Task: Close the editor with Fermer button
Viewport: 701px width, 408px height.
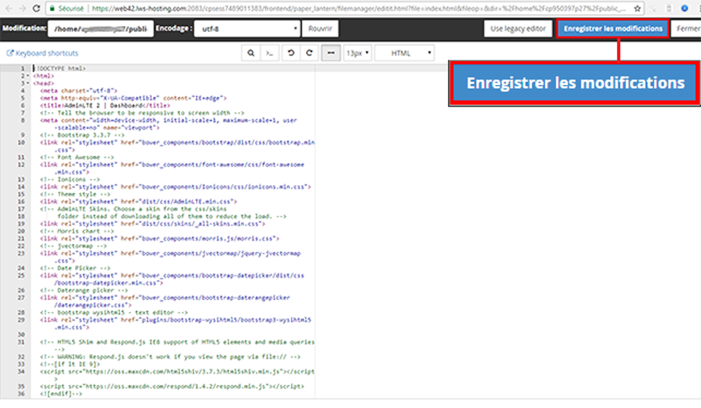Action: 687,29
